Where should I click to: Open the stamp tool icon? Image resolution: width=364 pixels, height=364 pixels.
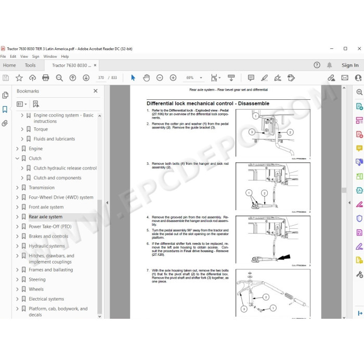291,78
